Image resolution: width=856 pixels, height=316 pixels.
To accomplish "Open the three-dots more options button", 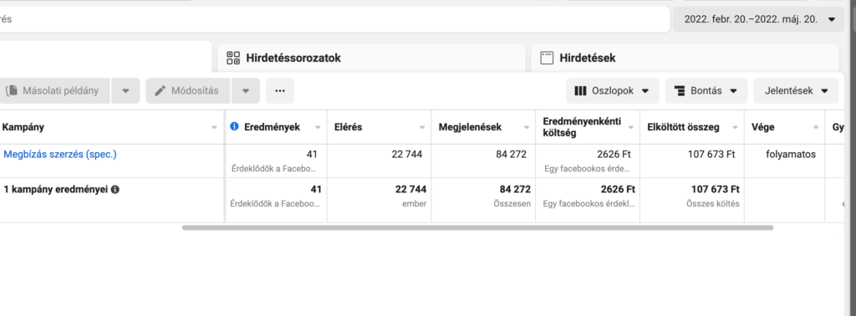I will tap(280, 90).
